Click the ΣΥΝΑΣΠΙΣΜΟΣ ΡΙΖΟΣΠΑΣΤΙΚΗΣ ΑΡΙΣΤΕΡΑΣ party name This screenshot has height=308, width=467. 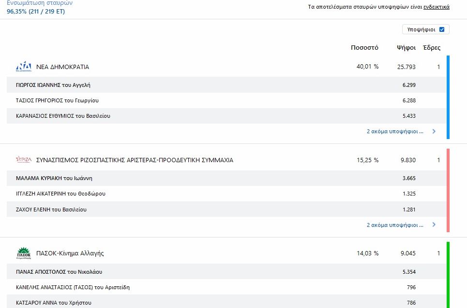coord(135,160)
